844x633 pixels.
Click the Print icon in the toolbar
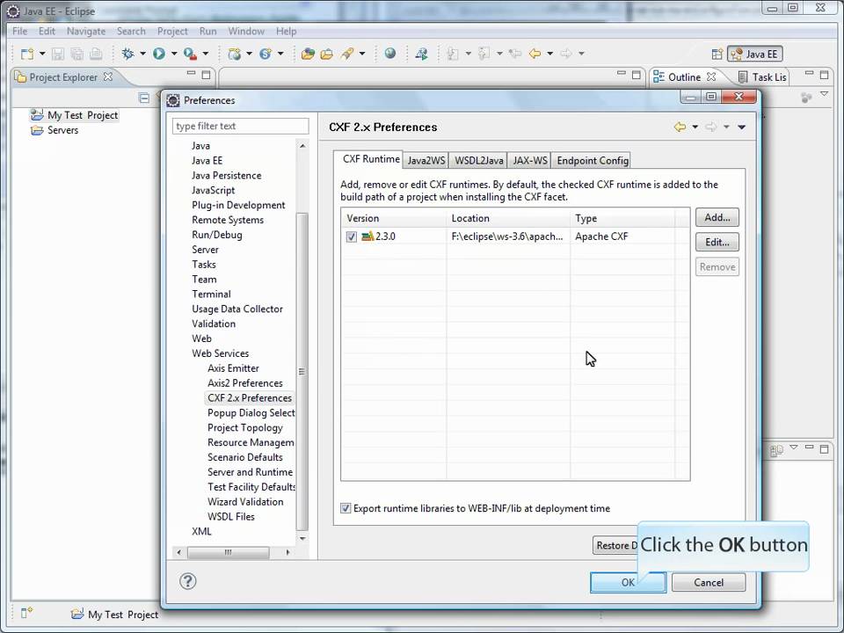pos(96,54)
